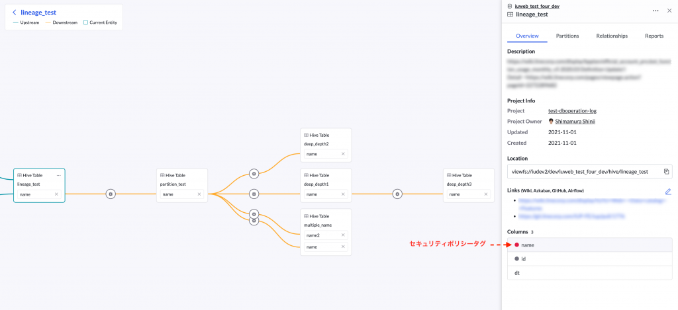Open the Reports tab

[654, 36]
